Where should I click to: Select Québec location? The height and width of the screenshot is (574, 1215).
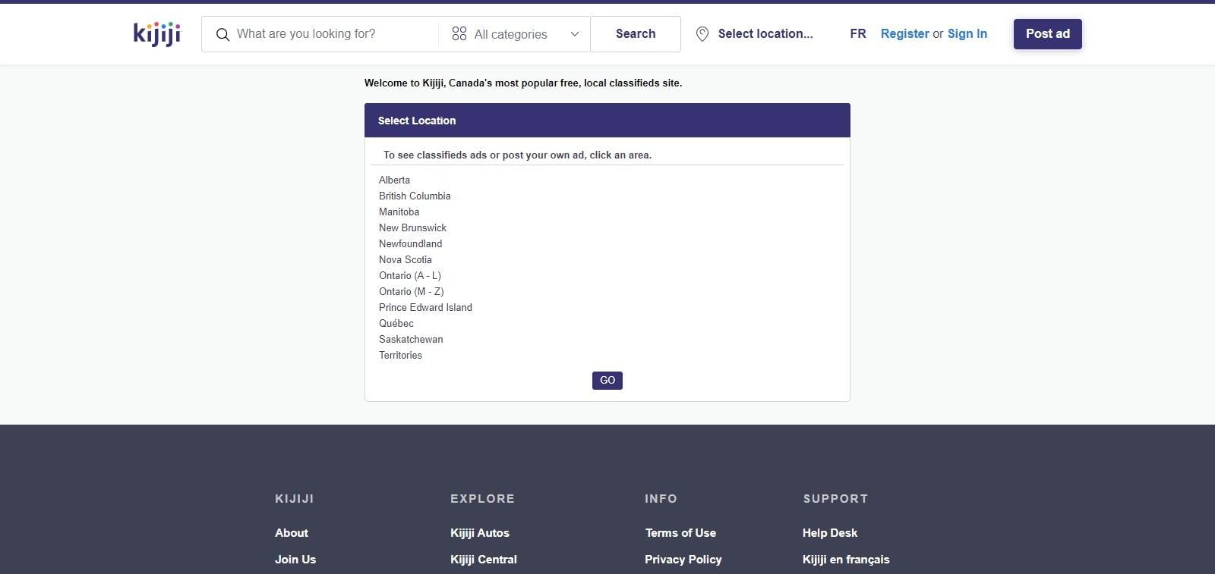[396, 323]
